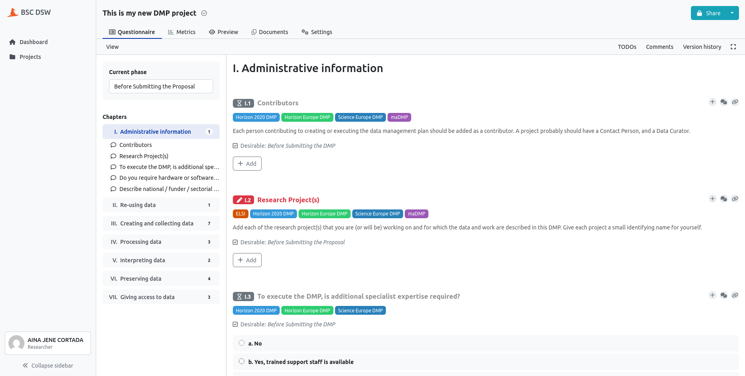Click the Dashboard home icon
745x376 pixels.
(12, 42)
